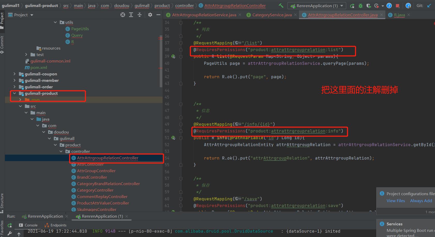Run with coverage shield icon
This screenshot has height=237, width=435.
(x=369, y=6)
